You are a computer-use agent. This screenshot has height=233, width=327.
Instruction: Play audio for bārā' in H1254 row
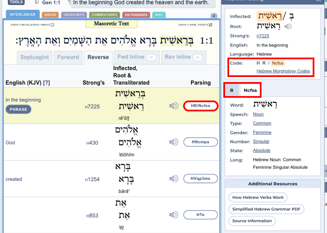point(174,178)
